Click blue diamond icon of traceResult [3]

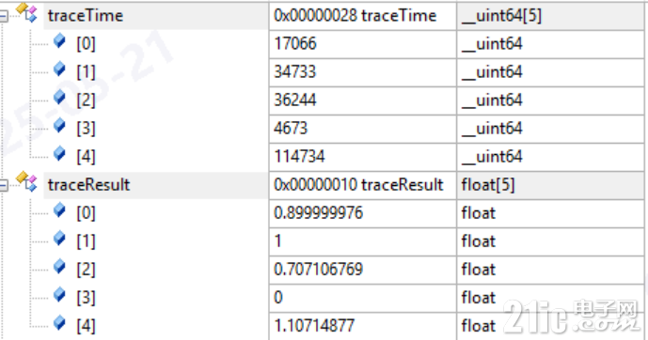pos(59,295)
